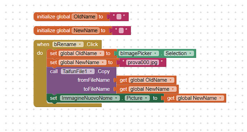The image size is (247, 132).
Task: Open set global OldName variable dropdown
Action: 81,54
